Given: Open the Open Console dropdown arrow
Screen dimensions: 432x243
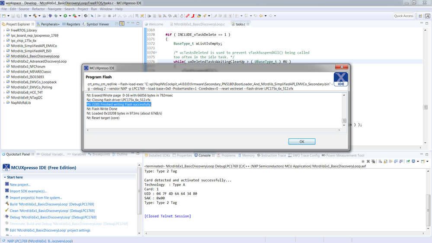Looking at the screenshot, I should pyautogui.click(x=427, y=161).
